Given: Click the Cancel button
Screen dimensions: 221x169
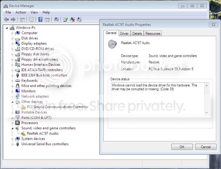Looking at the screenshot, I should point(206,147).
